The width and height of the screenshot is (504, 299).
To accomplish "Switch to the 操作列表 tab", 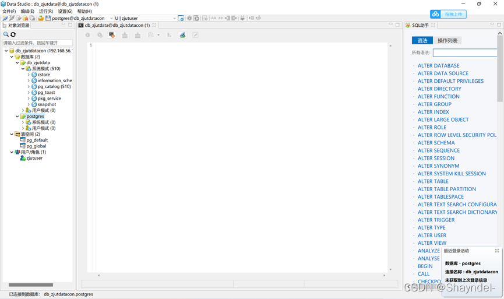I will (447, 41).
